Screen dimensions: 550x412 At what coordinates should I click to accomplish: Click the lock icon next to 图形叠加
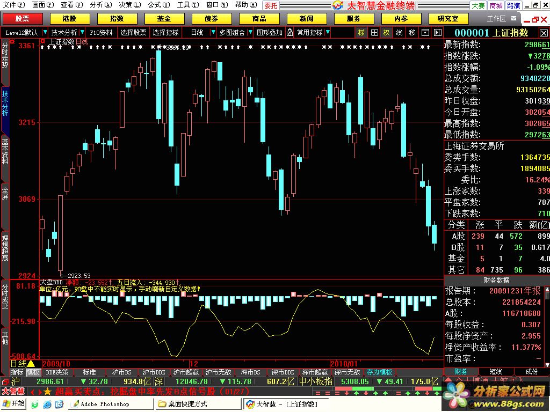tap(290, 33)
